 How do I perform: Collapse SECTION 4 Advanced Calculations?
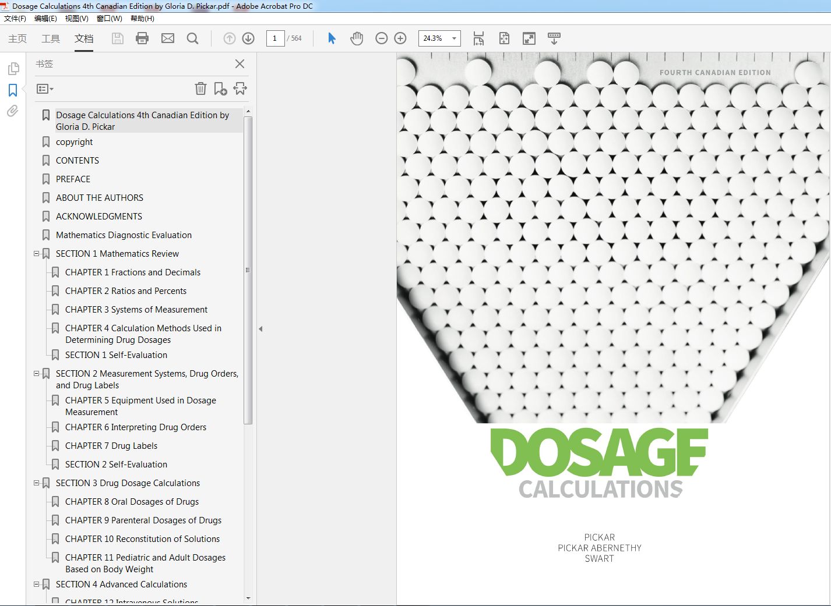tap(37, 584)
